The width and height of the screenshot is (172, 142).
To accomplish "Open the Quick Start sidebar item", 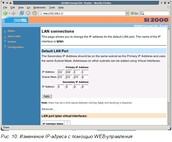I will (14, 36).
